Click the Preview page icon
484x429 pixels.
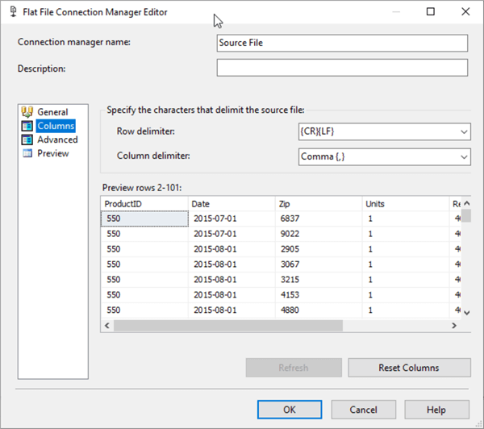27,153
